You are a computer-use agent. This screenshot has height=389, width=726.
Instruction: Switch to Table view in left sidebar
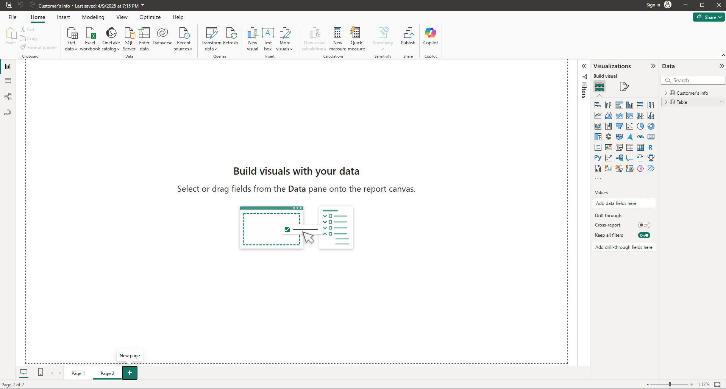pyautogui.click(x=8, y=81)
